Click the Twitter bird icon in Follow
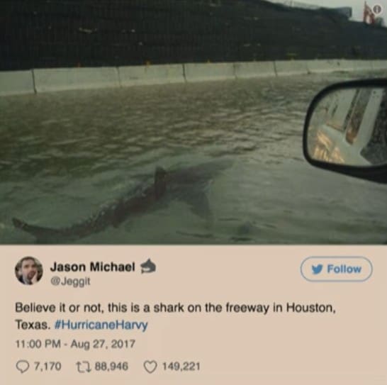 pyautogui.click(x=317, y=269)
